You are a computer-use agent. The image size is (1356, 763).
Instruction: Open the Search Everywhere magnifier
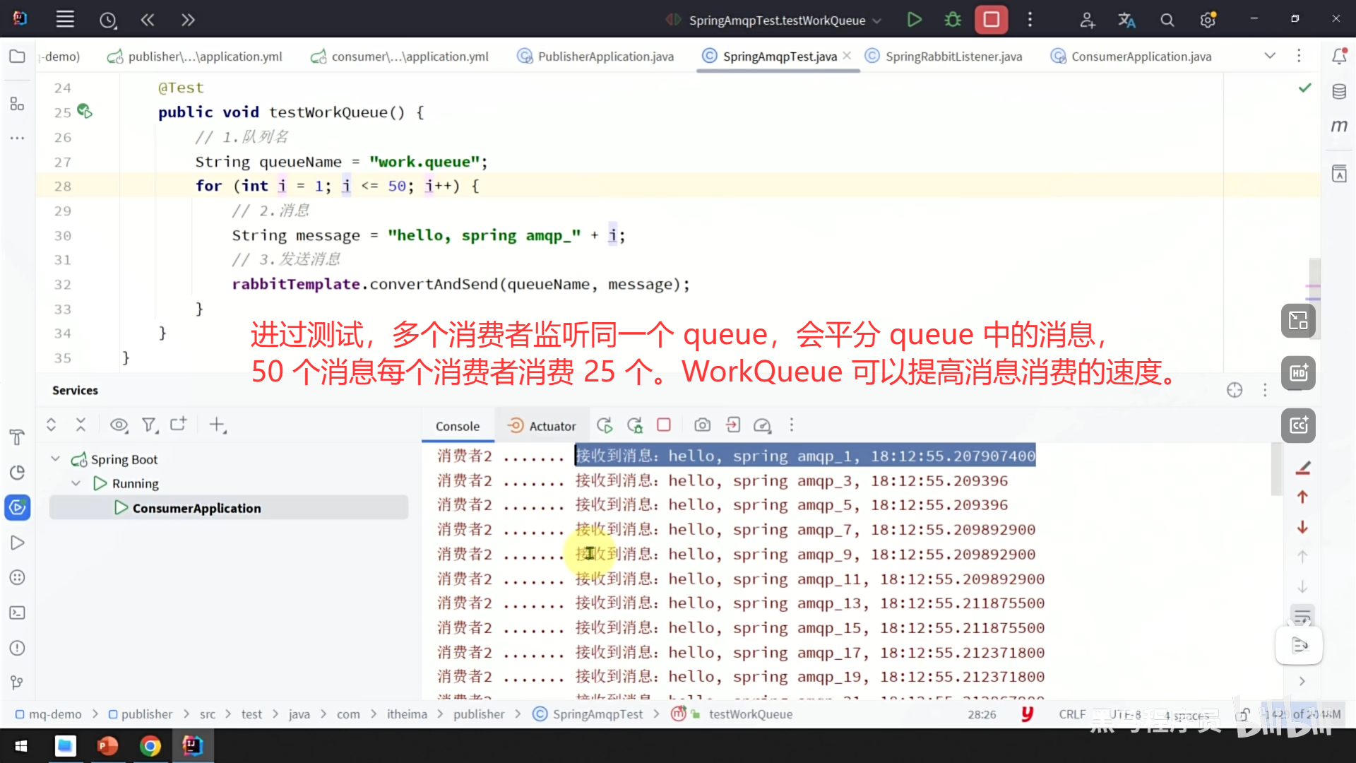point(1167,20)
